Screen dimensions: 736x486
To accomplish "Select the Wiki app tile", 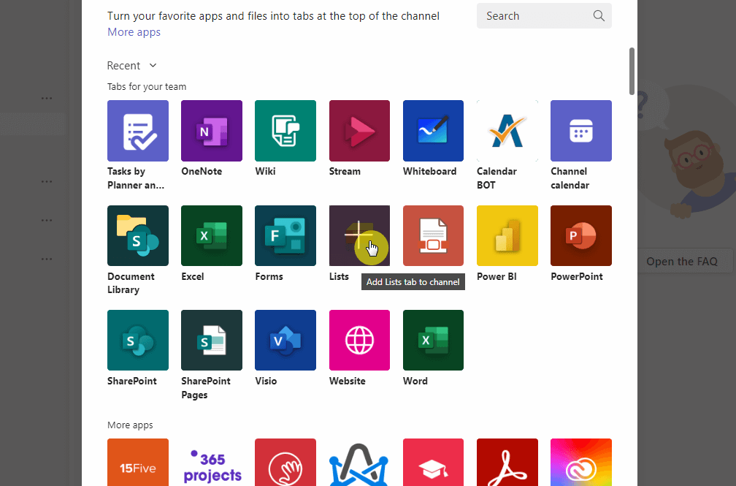I will click(285, 131).
